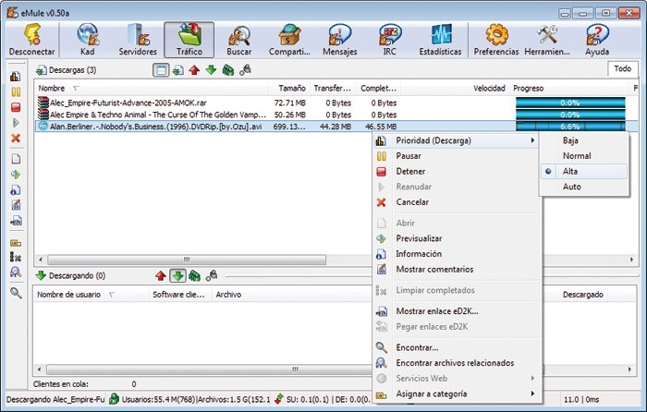Click red X cancel icon in sidebar
Image resolution: width=647 pixels, height=412 pixels.
click(16, 139)
